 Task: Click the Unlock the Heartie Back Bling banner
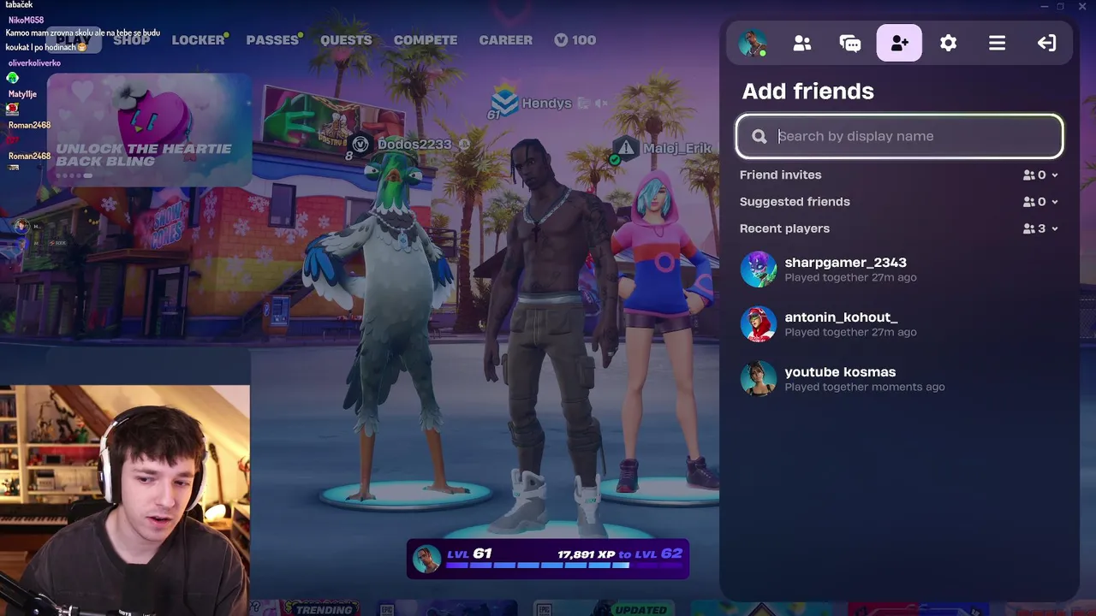pos(149,130)
